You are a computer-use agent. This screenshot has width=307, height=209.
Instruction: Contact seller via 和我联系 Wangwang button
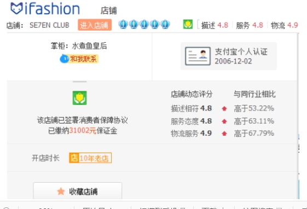click(x=79, y=59)
